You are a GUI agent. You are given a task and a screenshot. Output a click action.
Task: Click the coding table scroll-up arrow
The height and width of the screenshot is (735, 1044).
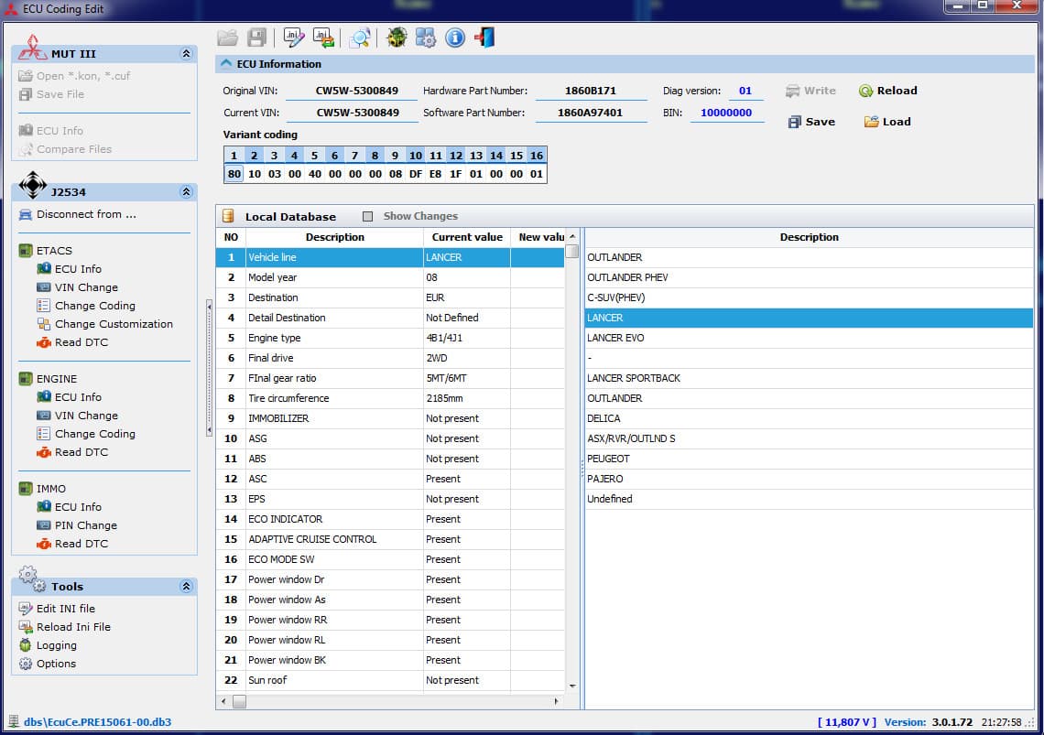572,236
